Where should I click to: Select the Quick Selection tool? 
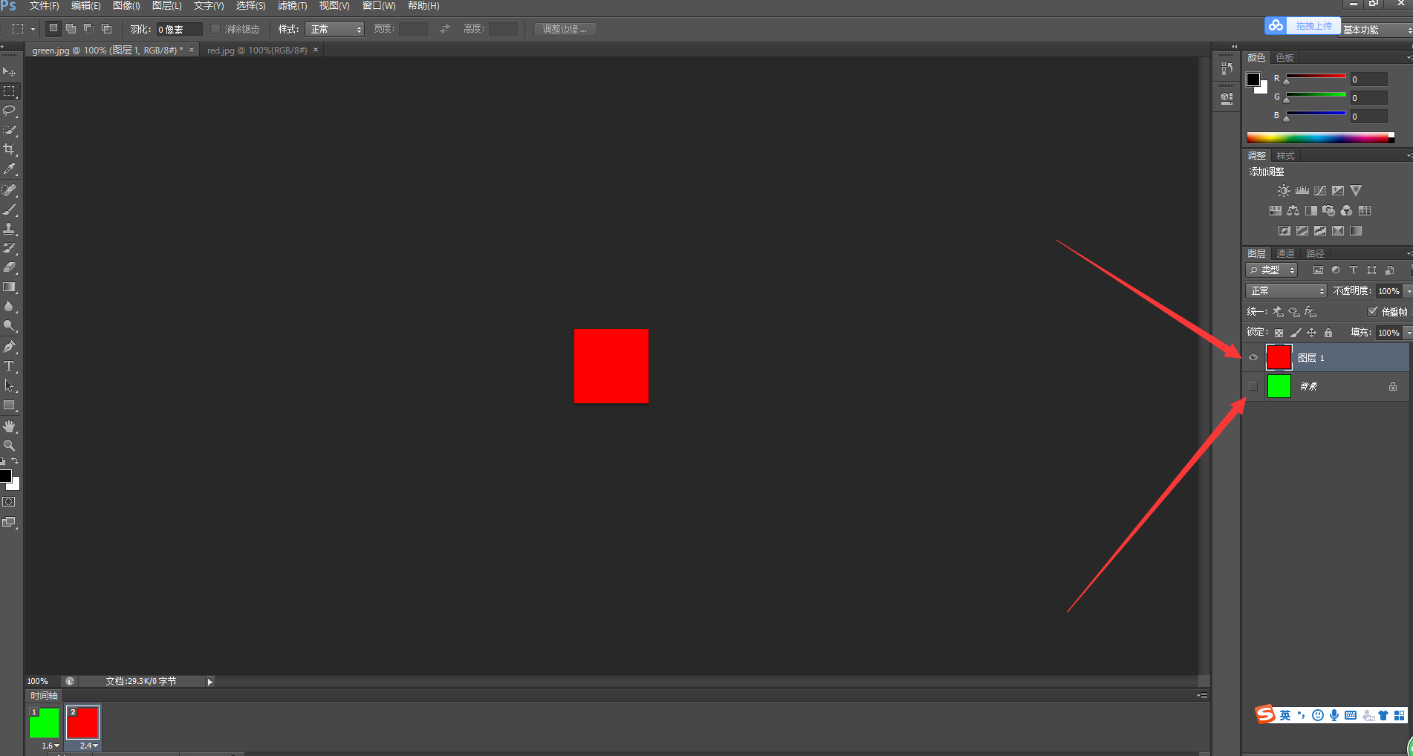pos(9,130)
